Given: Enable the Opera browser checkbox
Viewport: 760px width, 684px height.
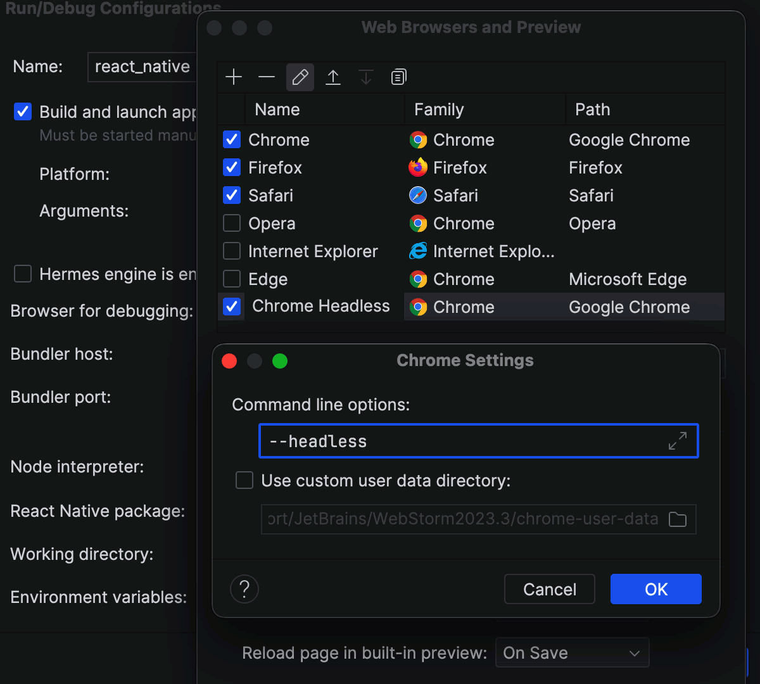Looking at the screenshot, I should tap(232, 223).
